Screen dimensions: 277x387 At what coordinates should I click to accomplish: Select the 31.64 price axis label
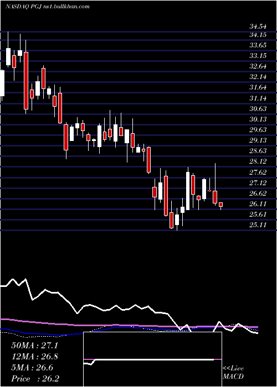tap(258, 87)
